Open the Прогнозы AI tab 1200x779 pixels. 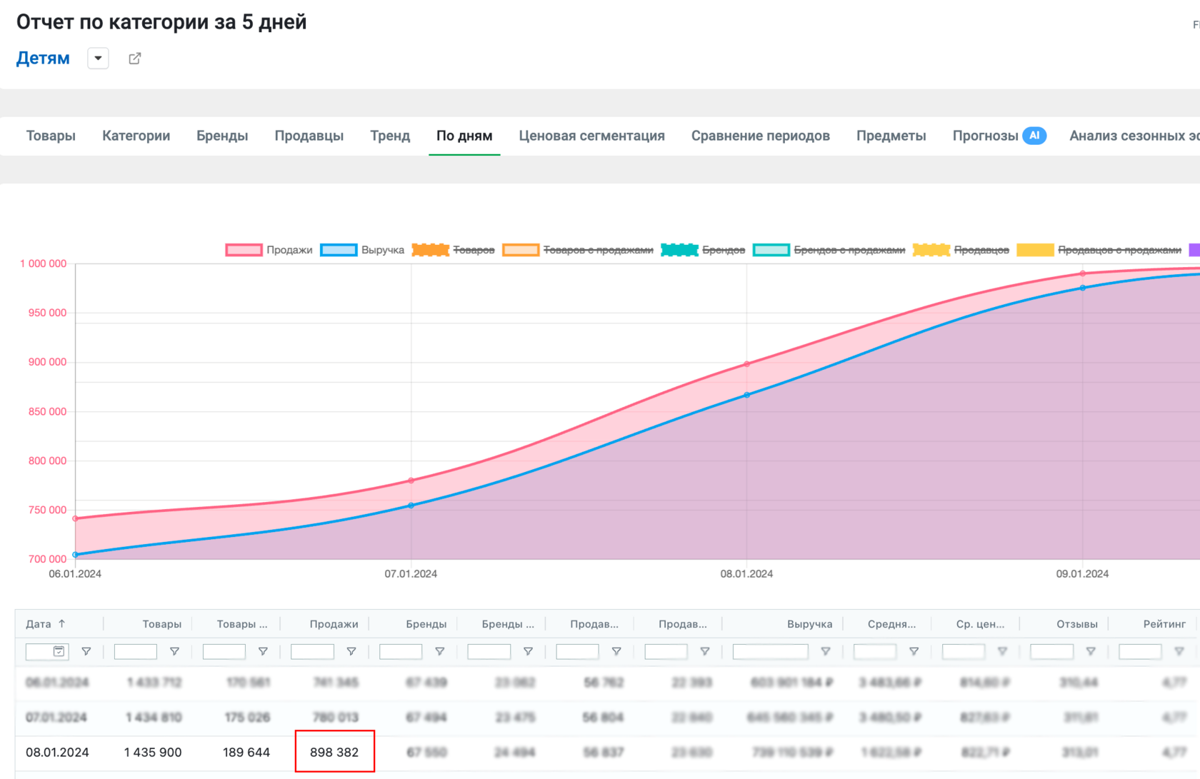[x=999, y=136]
